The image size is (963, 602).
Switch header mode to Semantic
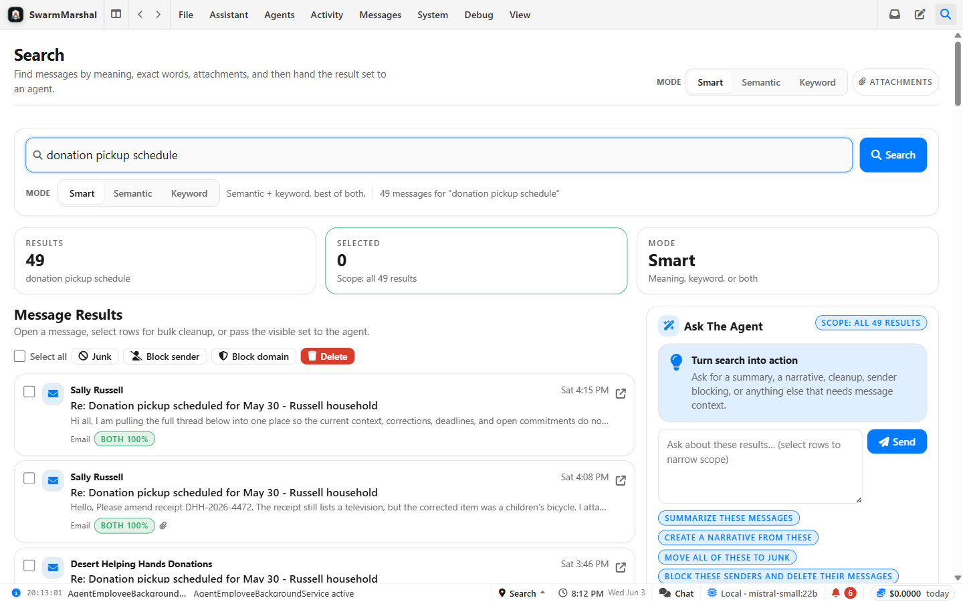(761, 82)
